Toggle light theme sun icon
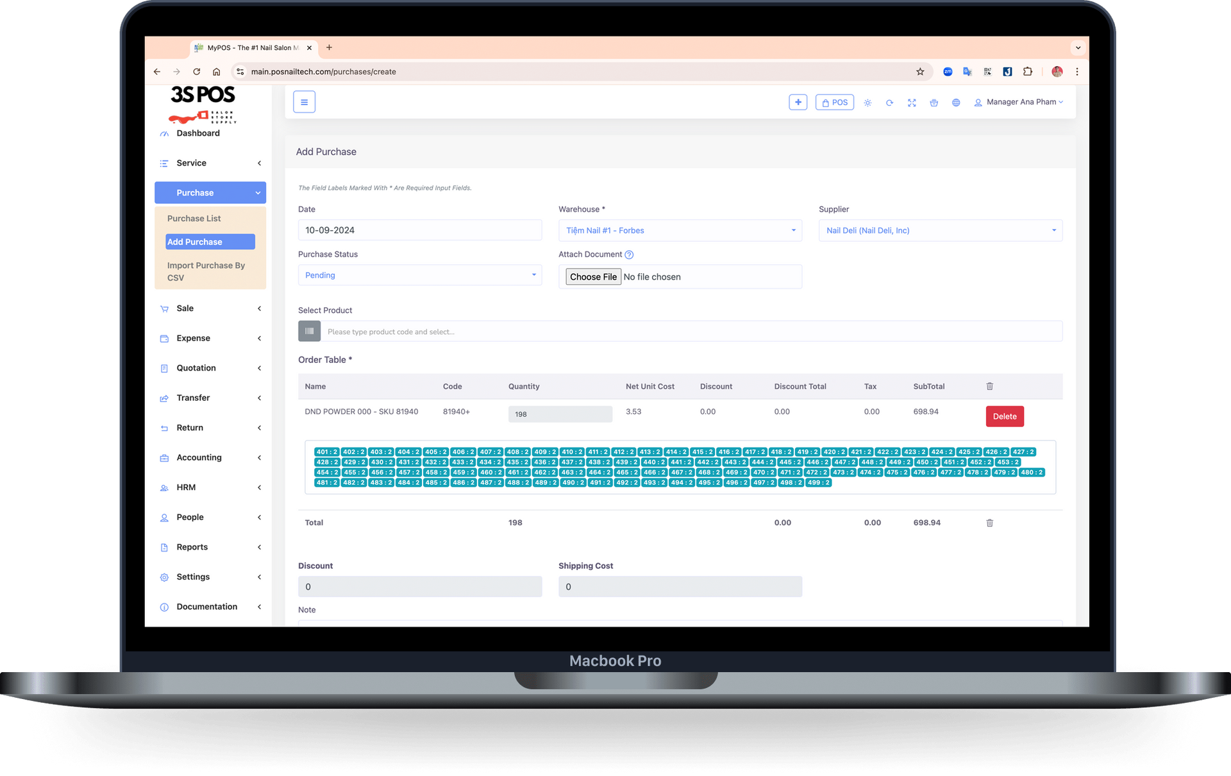The height and width of the screenshot is (776, 1231). [x=867, y=103]
